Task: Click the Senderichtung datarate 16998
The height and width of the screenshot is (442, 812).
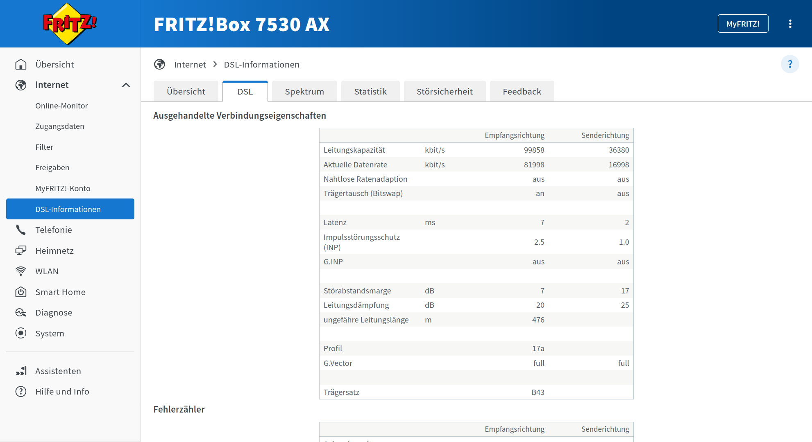Action: click(x=619, y=165)
